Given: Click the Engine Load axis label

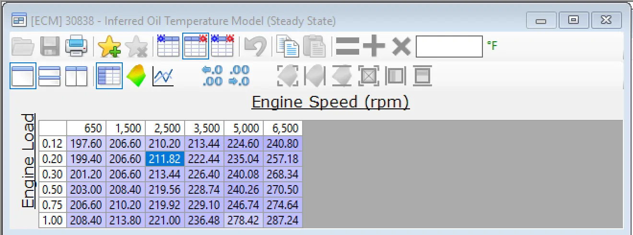Looking at the screenshot, I should 28,161.
